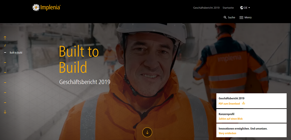Open the hamburger Menü icon
The image size is (291, 140).
241,18
